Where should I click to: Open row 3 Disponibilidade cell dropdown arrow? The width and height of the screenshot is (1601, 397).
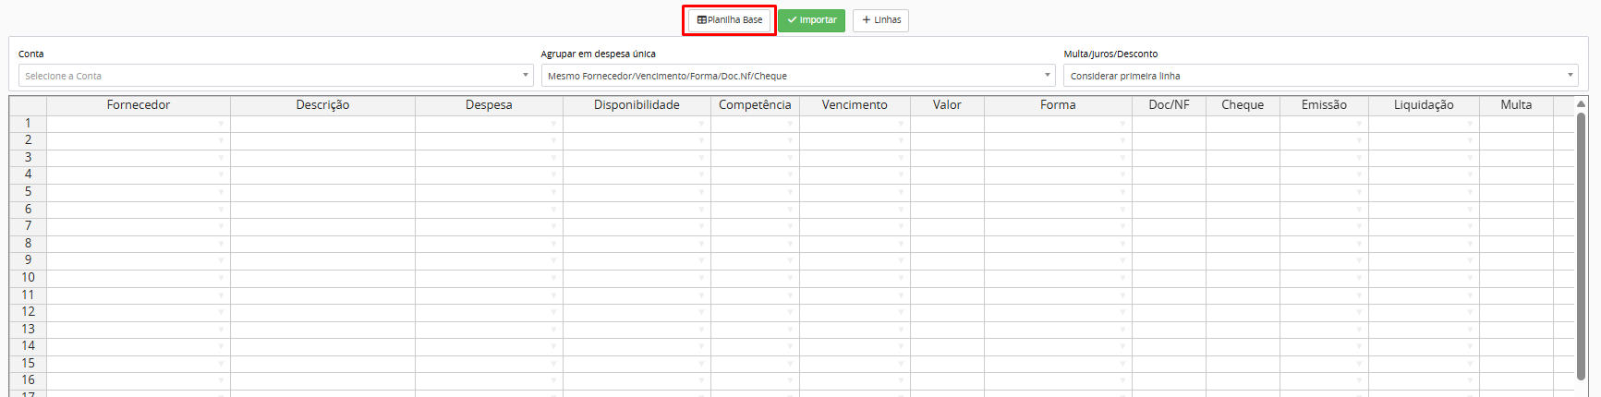tap(701, 158)
